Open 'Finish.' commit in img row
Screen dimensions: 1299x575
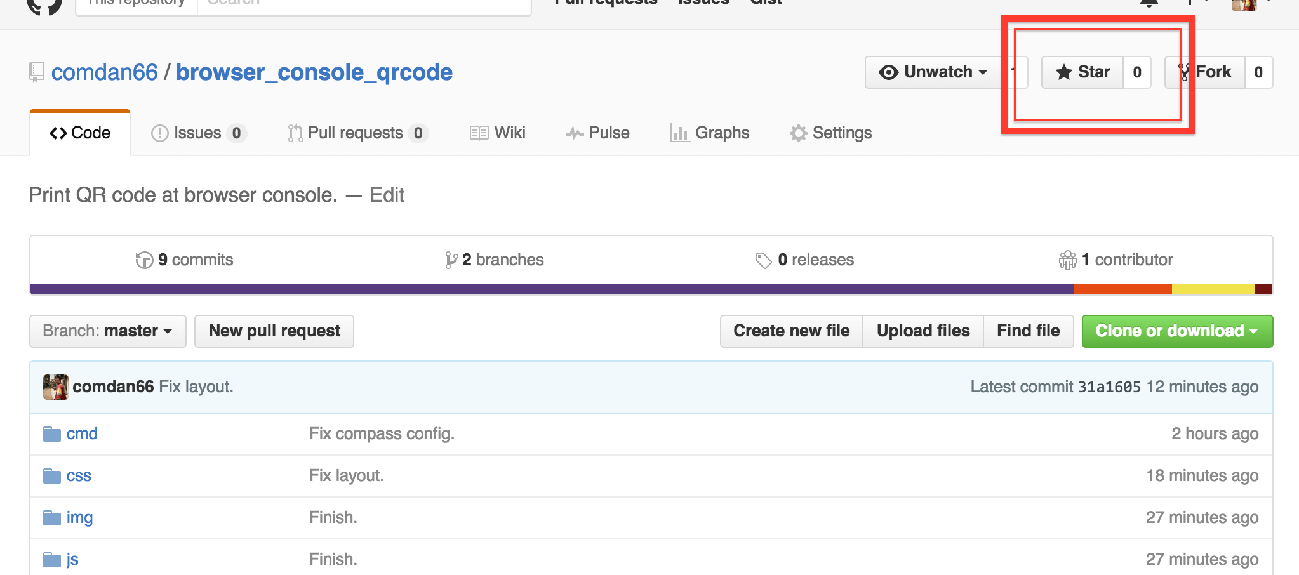point(333,517)
